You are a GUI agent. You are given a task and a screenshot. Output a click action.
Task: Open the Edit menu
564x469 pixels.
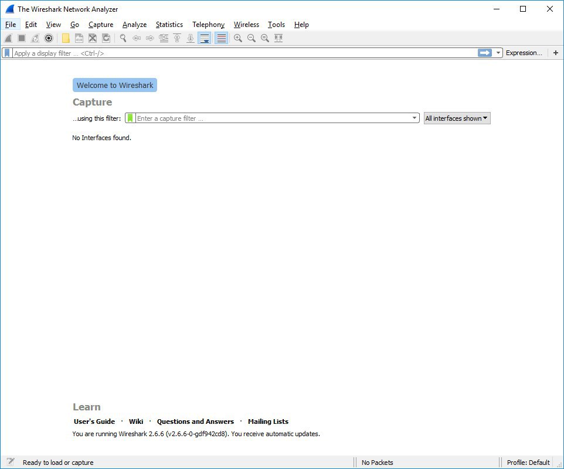31,25
